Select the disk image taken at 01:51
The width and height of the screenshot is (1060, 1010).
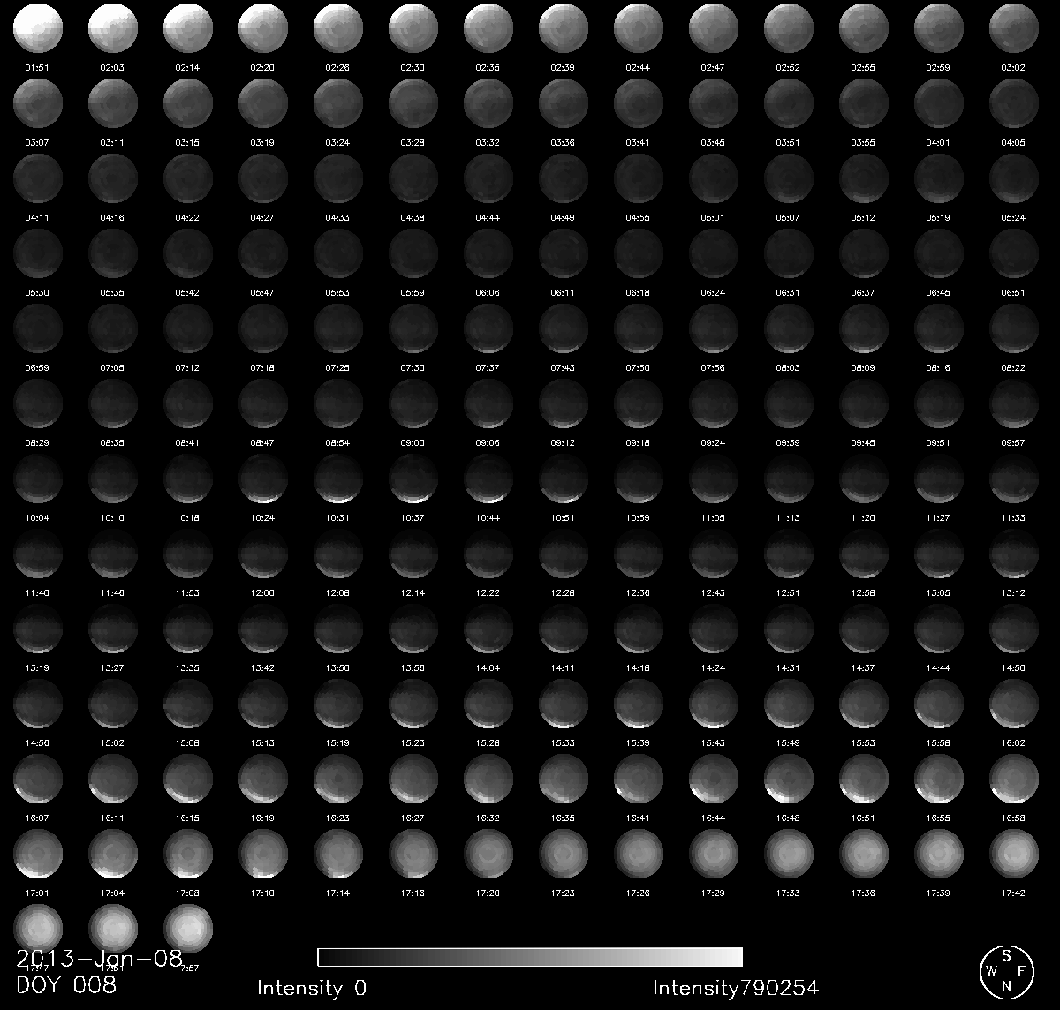(x=38, y=29)
